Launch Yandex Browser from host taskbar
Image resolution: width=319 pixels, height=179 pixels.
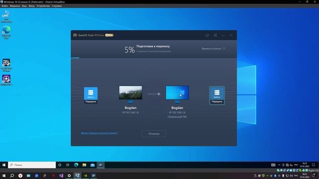pos(20,176)
